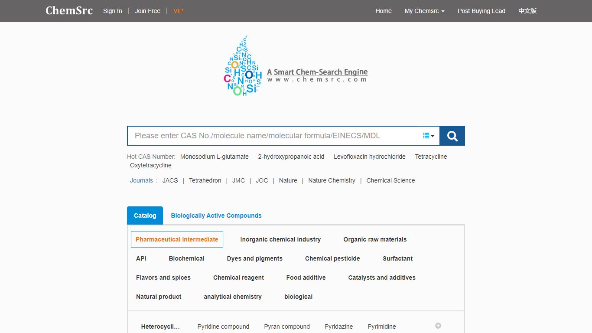Screen dimensions: 592x333
Task: Open the Oxytetracycline link
Action: pyautogui.click(x=151, y=165)
